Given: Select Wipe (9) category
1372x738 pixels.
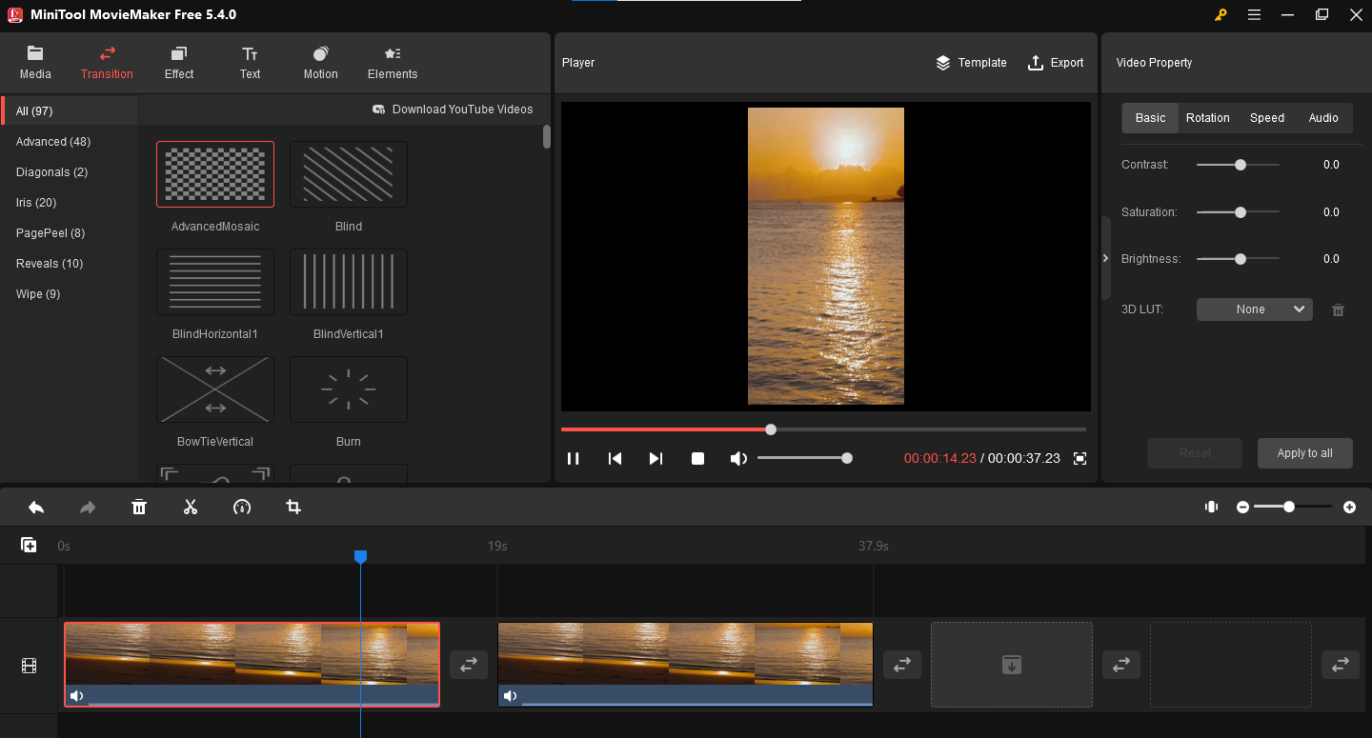Looking at the screenshot, I should point(70,294).
